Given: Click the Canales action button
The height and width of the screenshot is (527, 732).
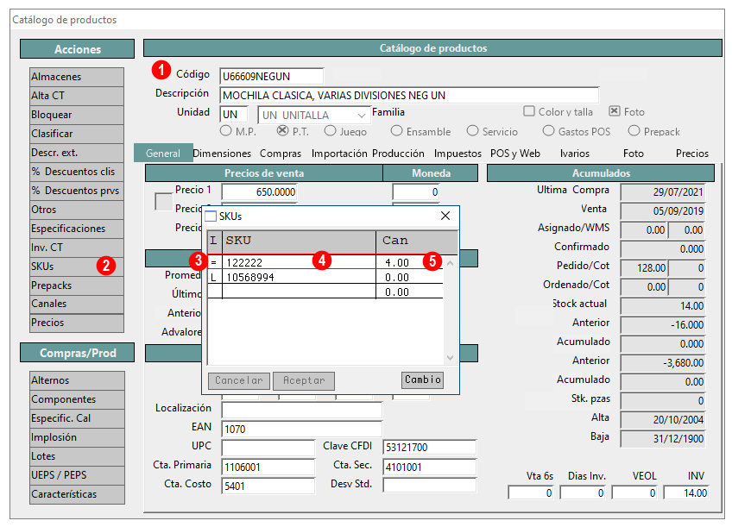Looking at the screenshot, I should [77, 304].
